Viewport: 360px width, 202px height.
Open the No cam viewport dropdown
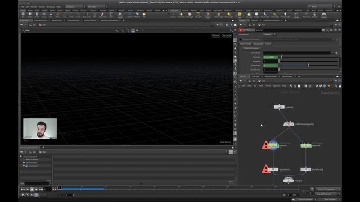pyautogui.click(x=227, y=35)
